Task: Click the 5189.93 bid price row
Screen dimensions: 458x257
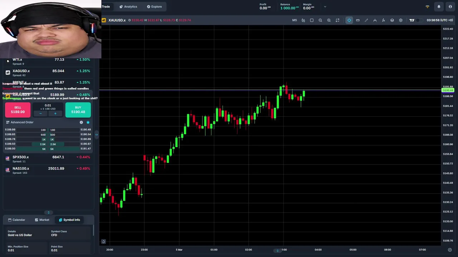Action: (25, 135)
